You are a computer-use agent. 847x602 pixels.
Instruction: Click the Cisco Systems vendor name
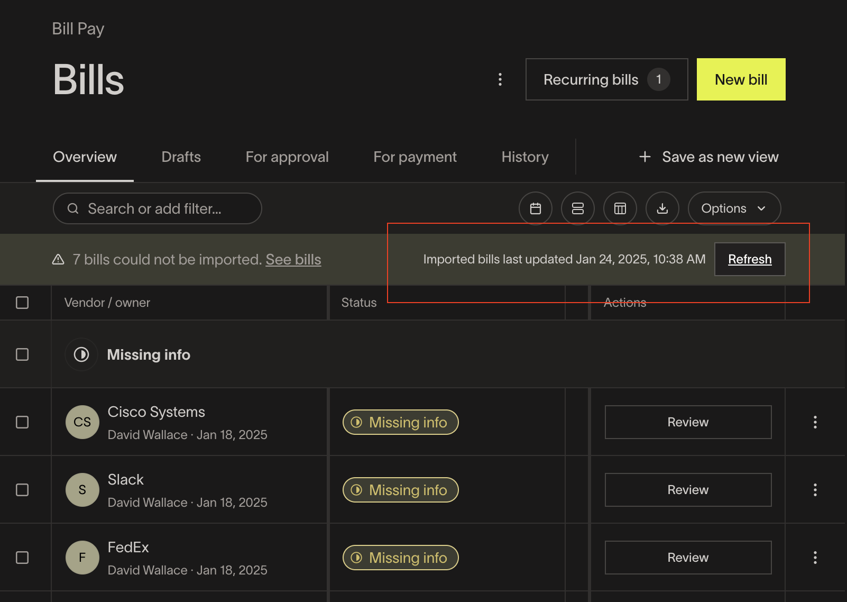(156, 412)
